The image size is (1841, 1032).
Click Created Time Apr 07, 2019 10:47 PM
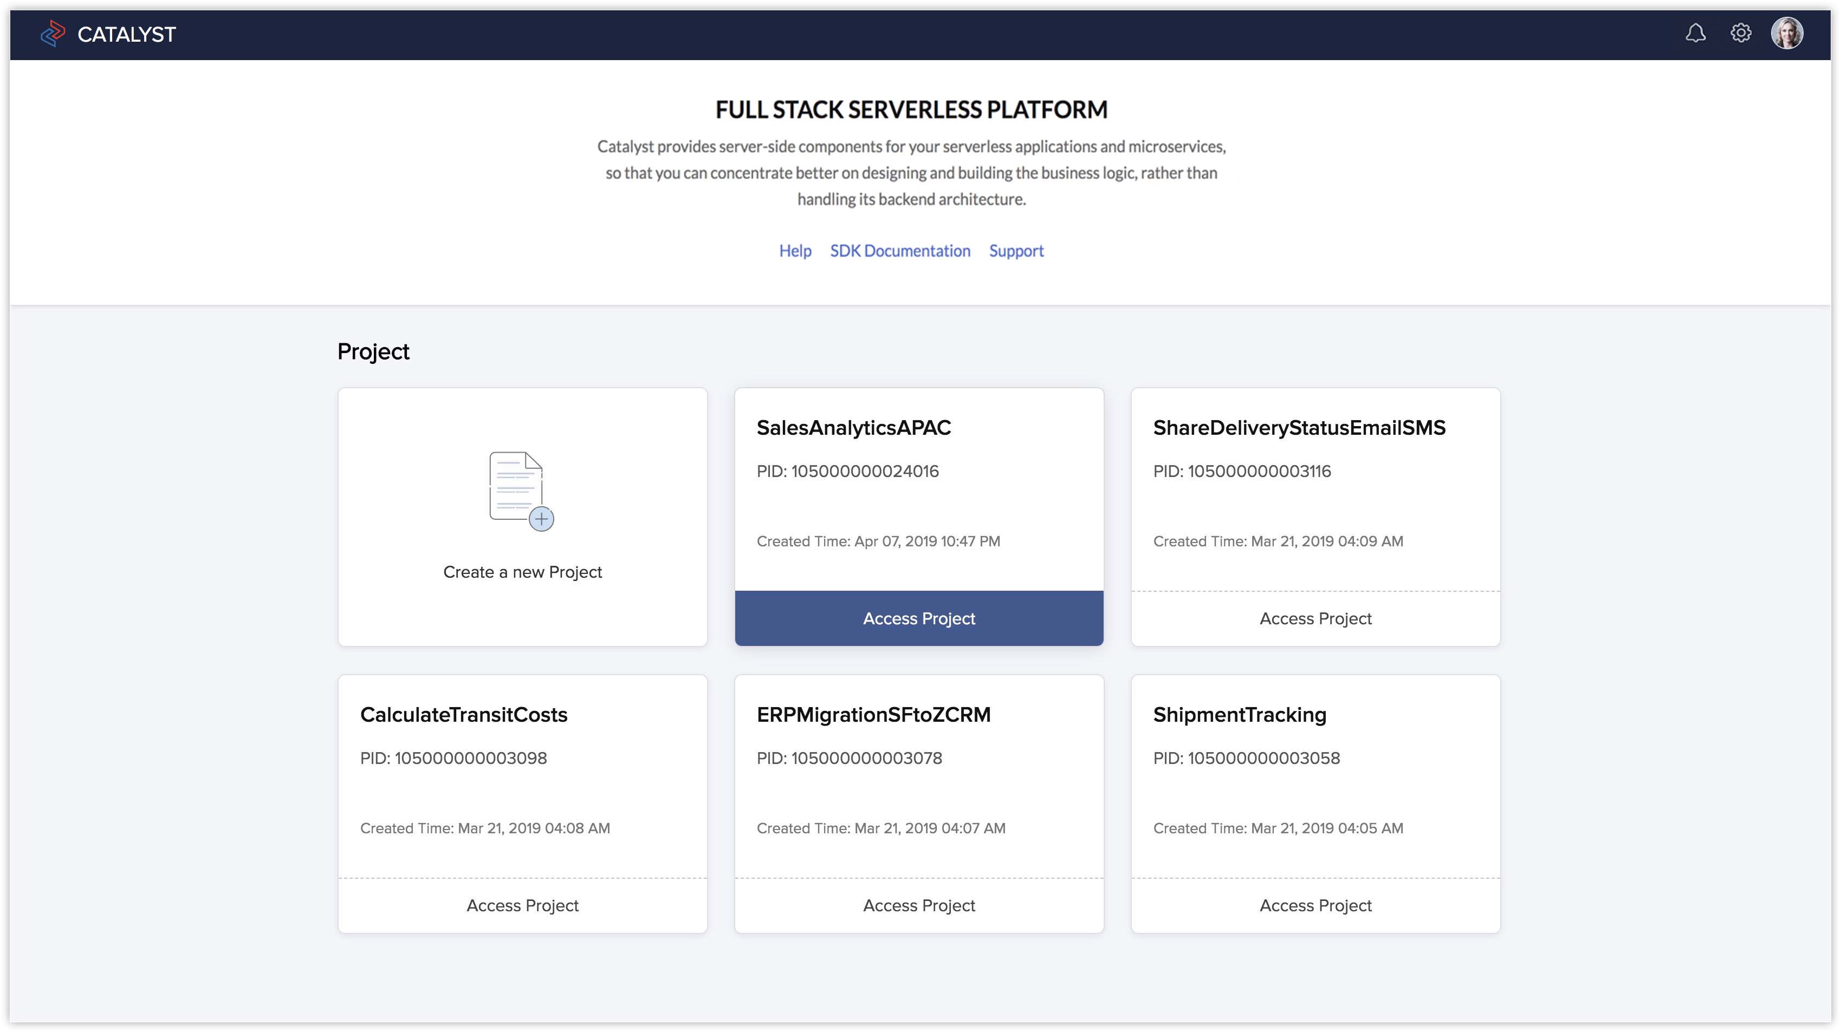pos(878,541)
